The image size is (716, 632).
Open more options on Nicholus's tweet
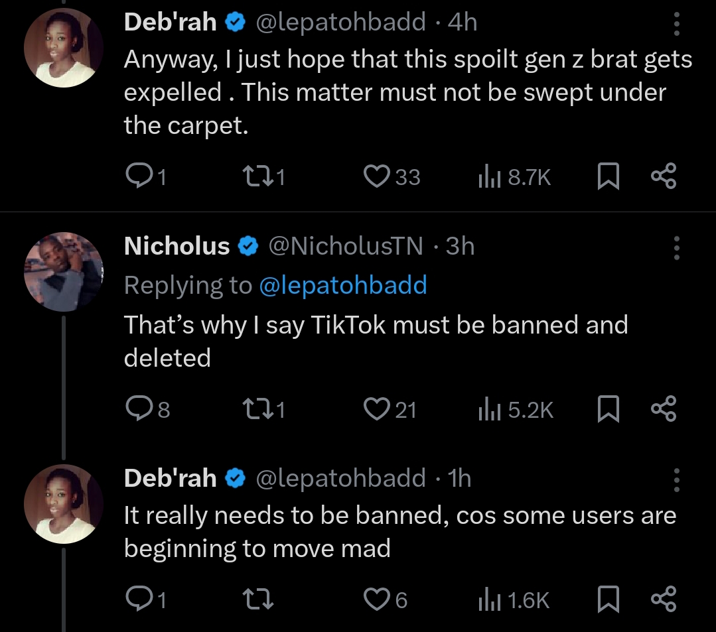[x=677, y=248]
